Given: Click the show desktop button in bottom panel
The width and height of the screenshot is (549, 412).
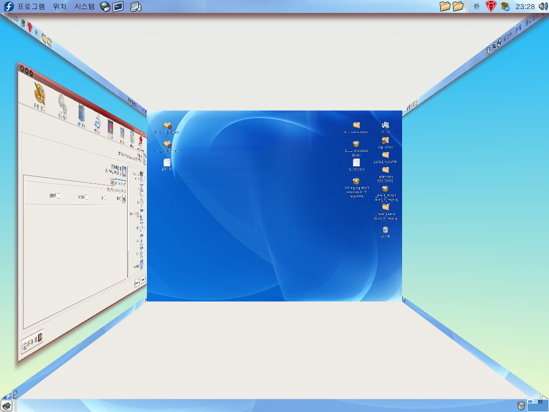Looking at the screenshot, I should [x=6, y=406].
